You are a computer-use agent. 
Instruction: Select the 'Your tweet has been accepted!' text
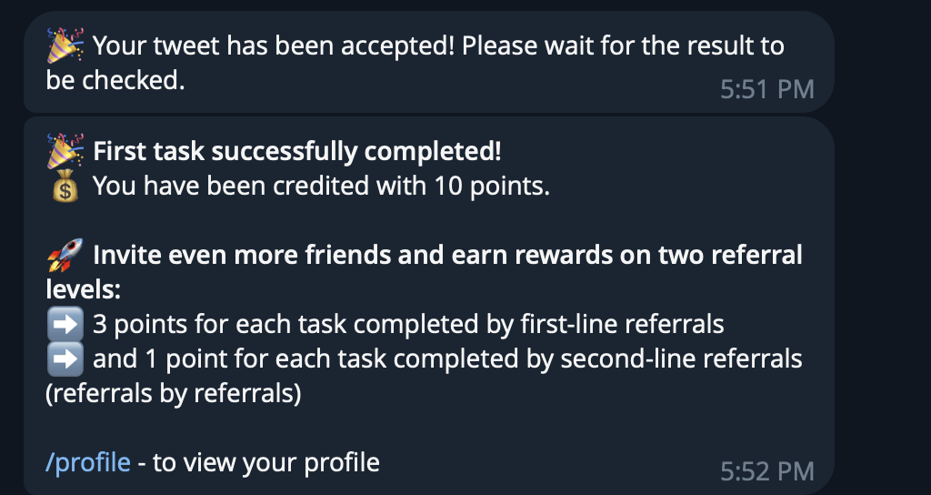273,45
